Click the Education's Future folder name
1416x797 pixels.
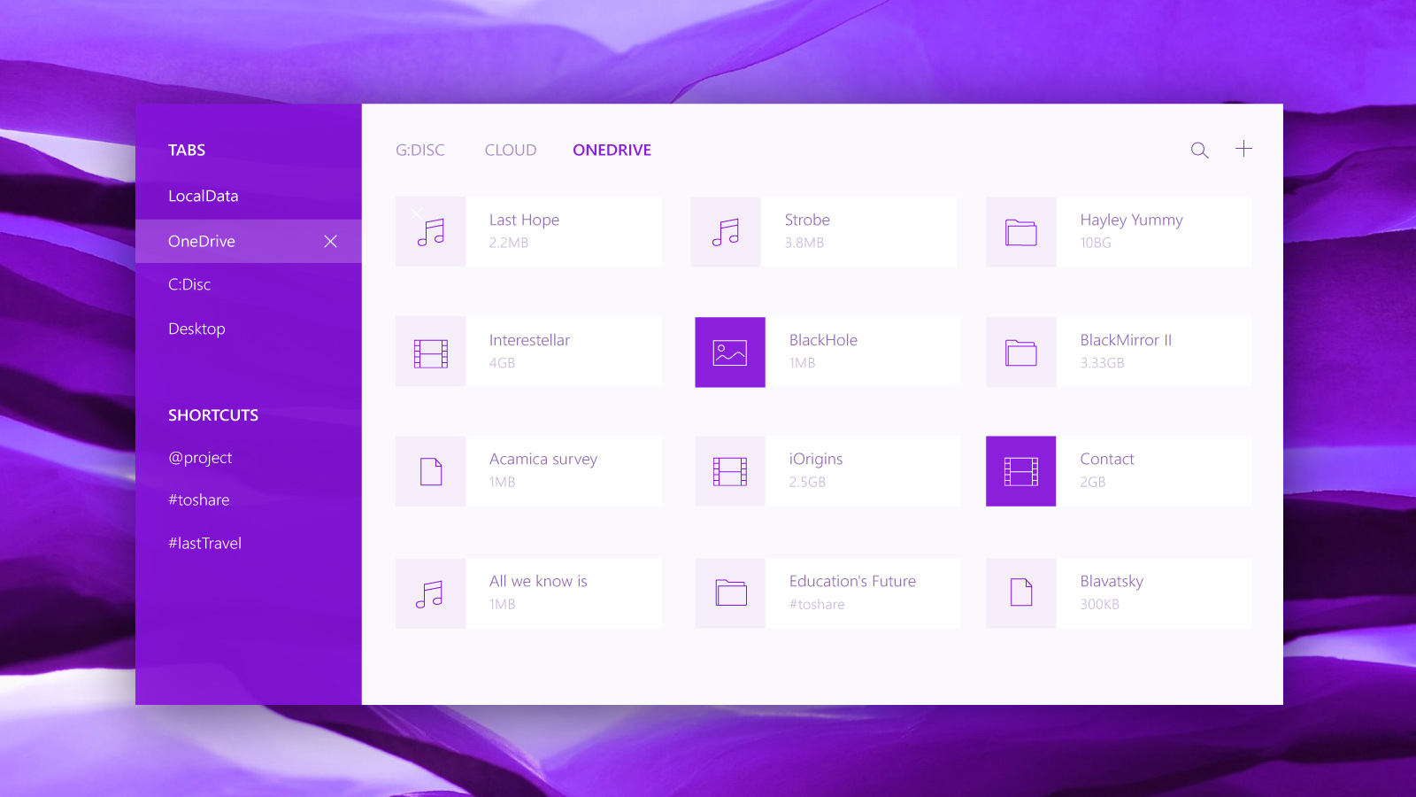click(852, 581)
